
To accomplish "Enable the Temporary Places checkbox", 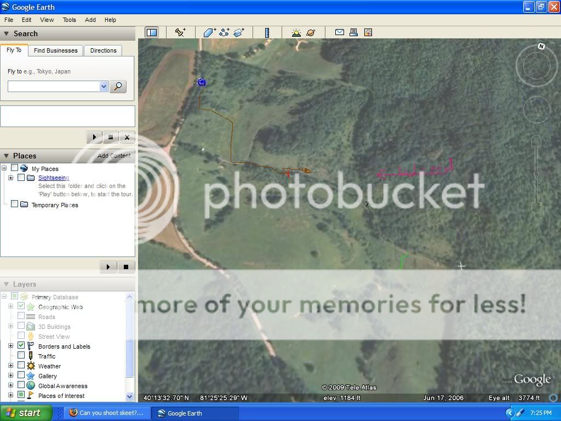I will 14,204.
